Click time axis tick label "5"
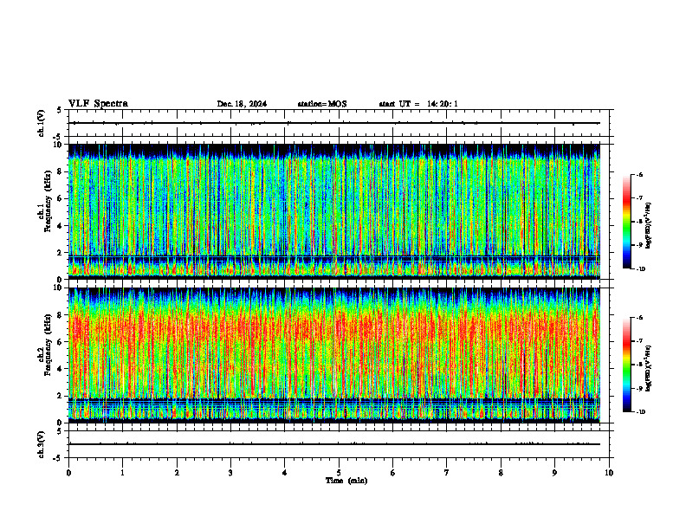Image resolution: width=686 pixels, height=530 pixels. click(339, 473)
